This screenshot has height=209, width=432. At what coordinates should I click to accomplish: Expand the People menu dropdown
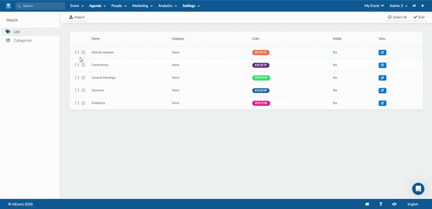click(x=119, y=6)
